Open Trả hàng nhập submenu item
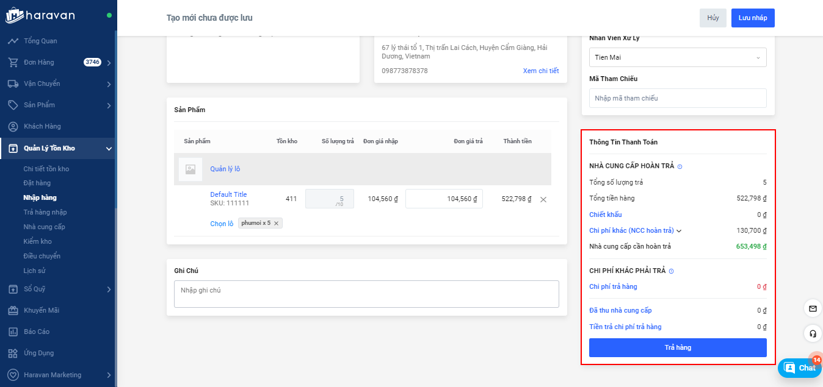823x387 pixels. coord(45,212)
